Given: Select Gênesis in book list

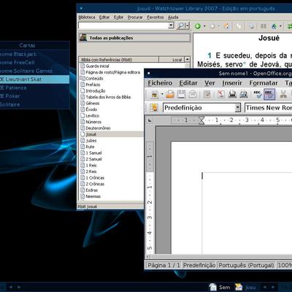Looking at the screenshot, I should click(93, 103).
